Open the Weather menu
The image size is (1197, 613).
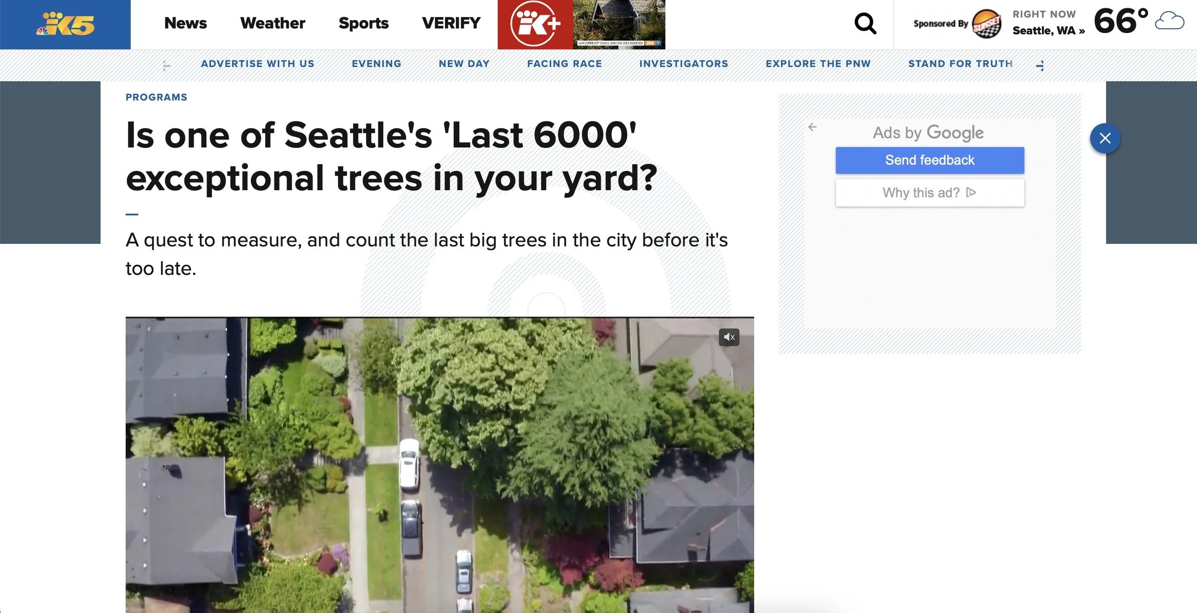click(272, 23)
